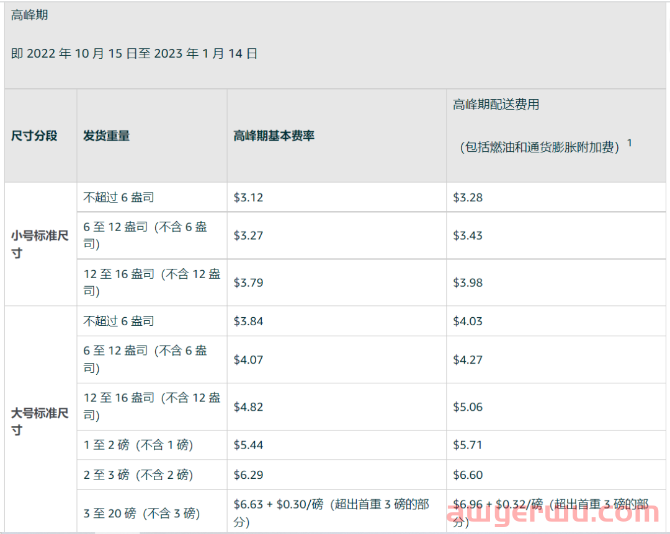Click the 1 至 2 磅 weight cell

pyautogui.click(x=138, y=445)
